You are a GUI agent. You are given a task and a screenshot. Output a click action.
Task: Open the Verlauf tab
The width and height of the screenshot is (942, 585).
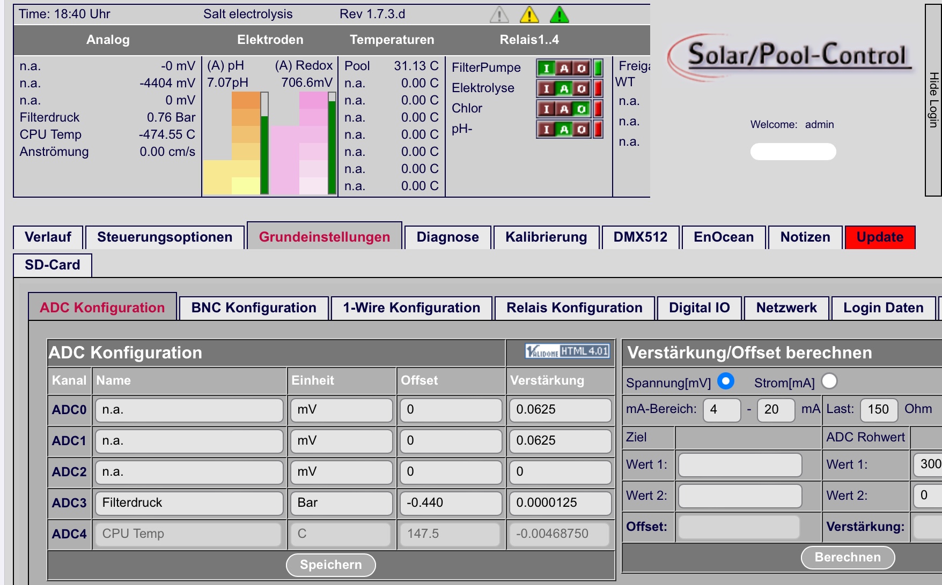[48, 237]
